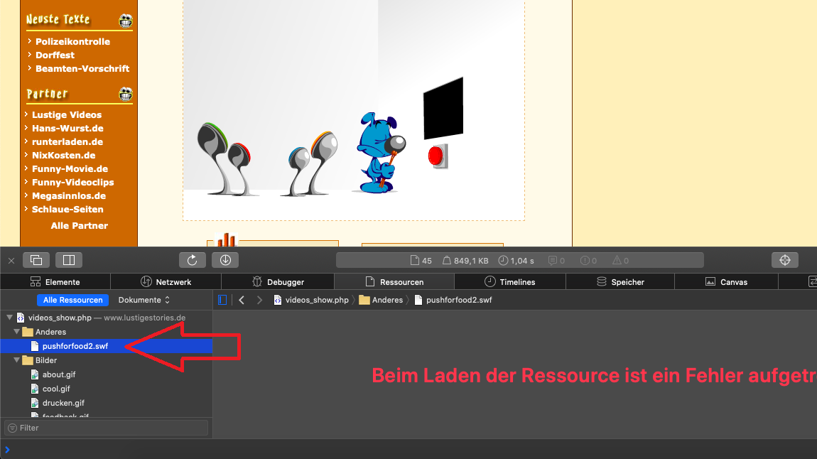Viewport: 817px width, 459px height.
Task: Collapse the videos_show.php tree root
Action: click(9, 318)
